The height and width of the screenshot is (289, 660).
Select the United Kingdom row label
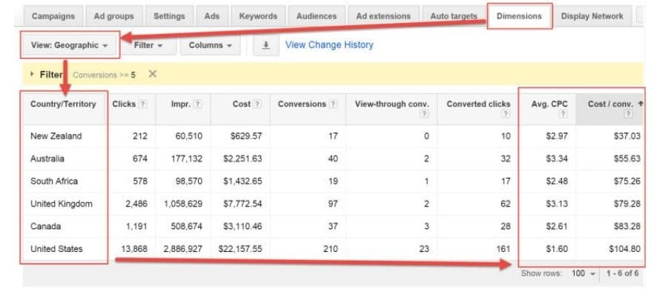(61, 204)
